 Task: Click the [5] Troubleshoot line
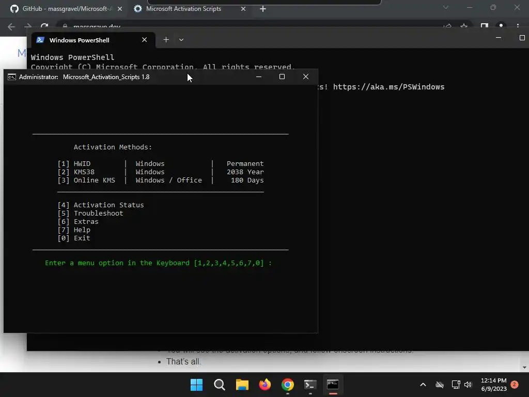point(90,213)
